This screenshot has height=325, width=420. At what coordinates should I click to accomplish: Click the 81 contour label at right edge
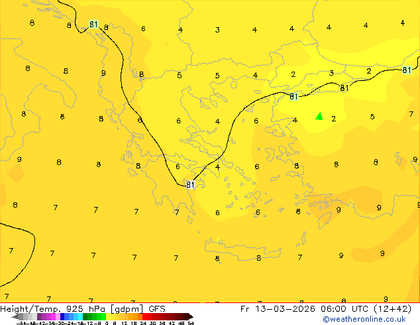407,70
